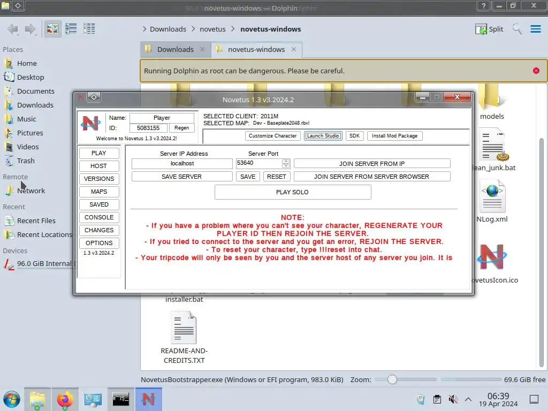Open Desktop in Places panel

31,77
